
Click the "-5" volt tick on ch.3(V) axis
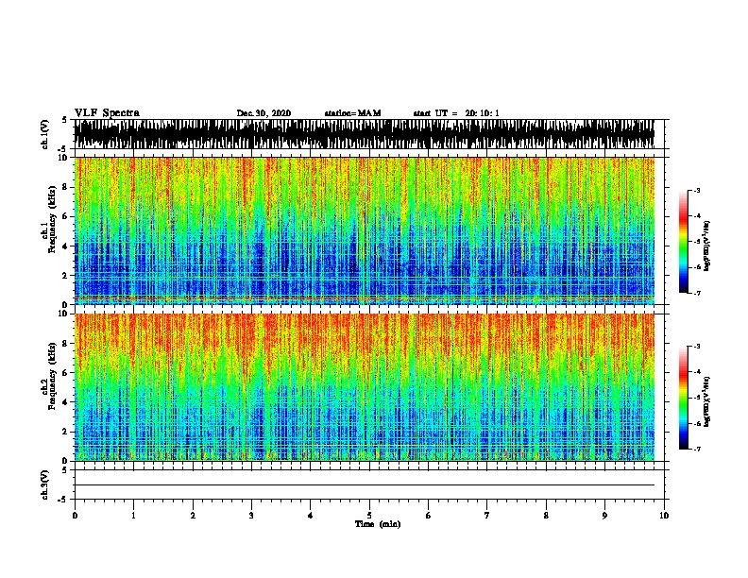(x=63, y=500)
